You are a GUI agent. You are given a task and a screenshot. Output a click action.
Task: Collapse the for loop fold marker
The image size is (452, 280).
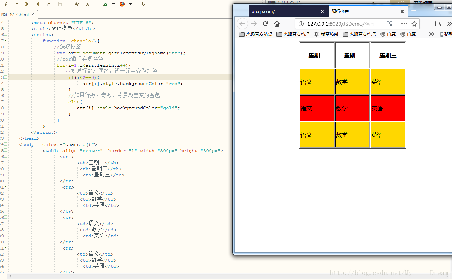tap(5, 65)
